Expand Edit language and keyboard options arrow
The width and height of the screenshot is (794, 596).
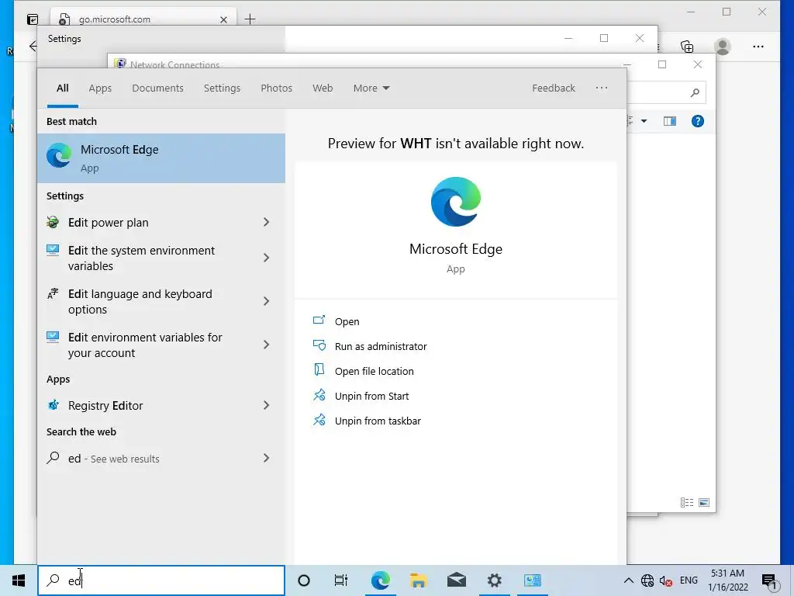[267, 301]
